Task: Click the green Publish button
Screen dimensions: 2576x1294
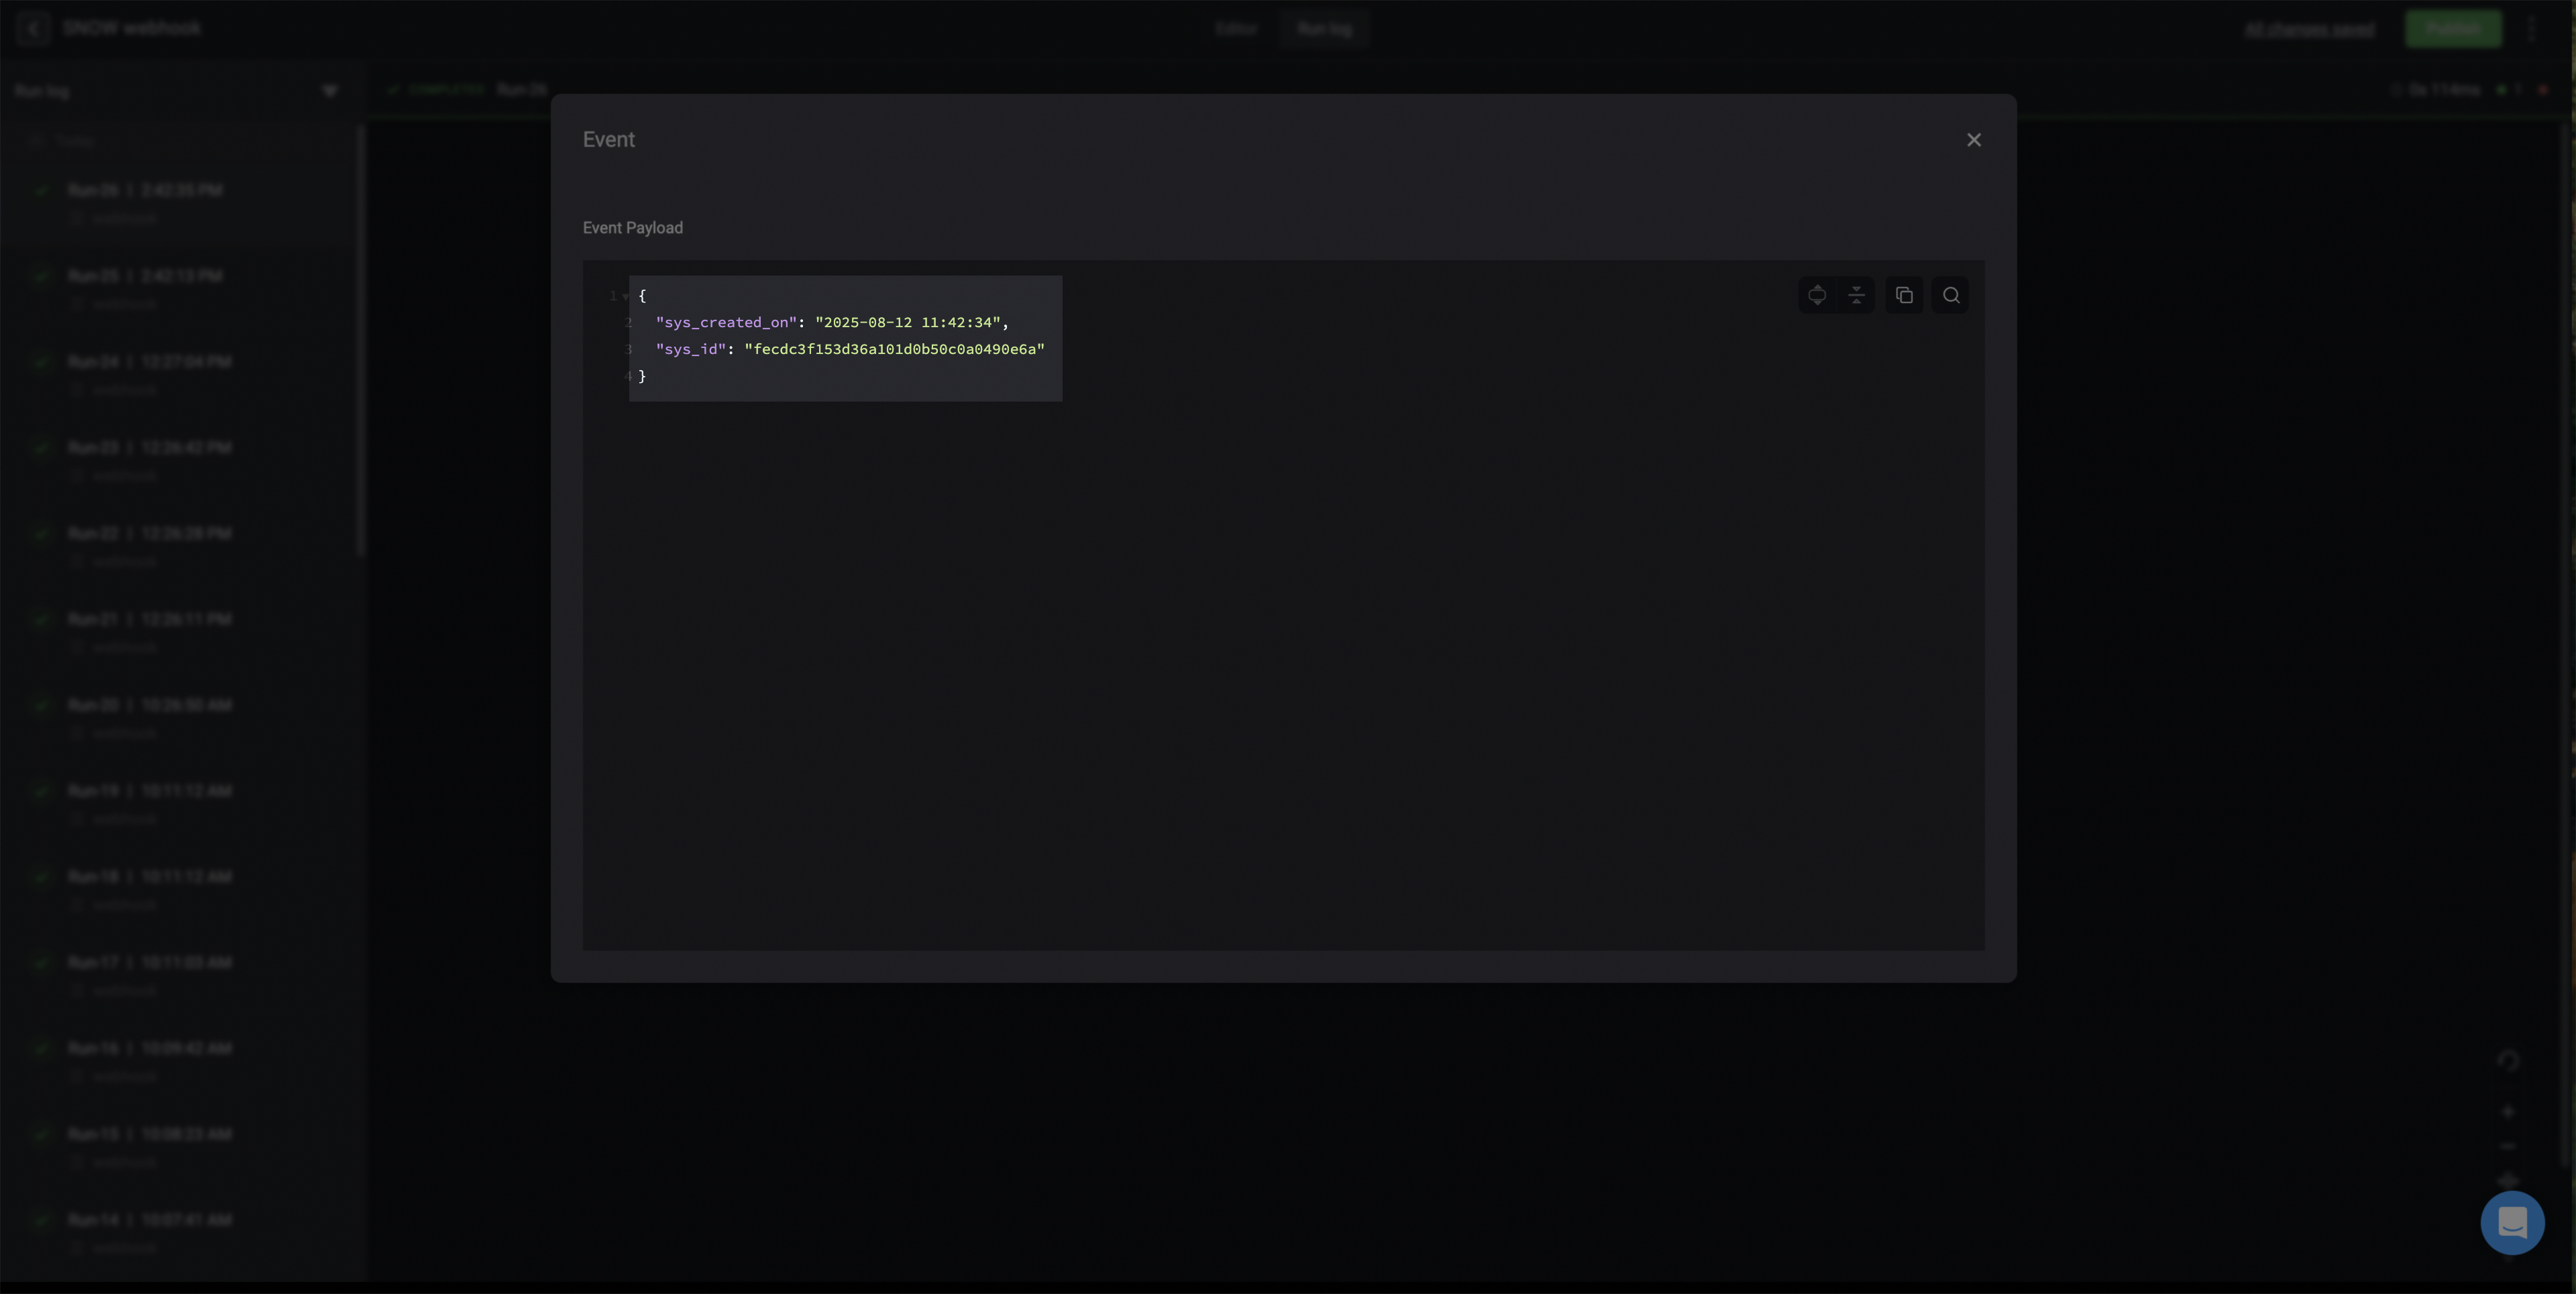Action: (2453, 29)
